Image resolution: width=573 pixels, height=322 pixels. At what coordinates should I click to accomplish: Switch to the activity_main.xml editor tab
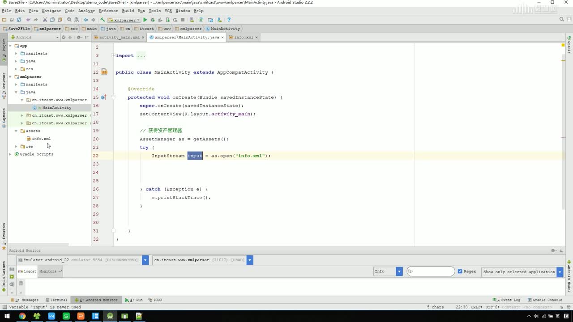point(119,37)
